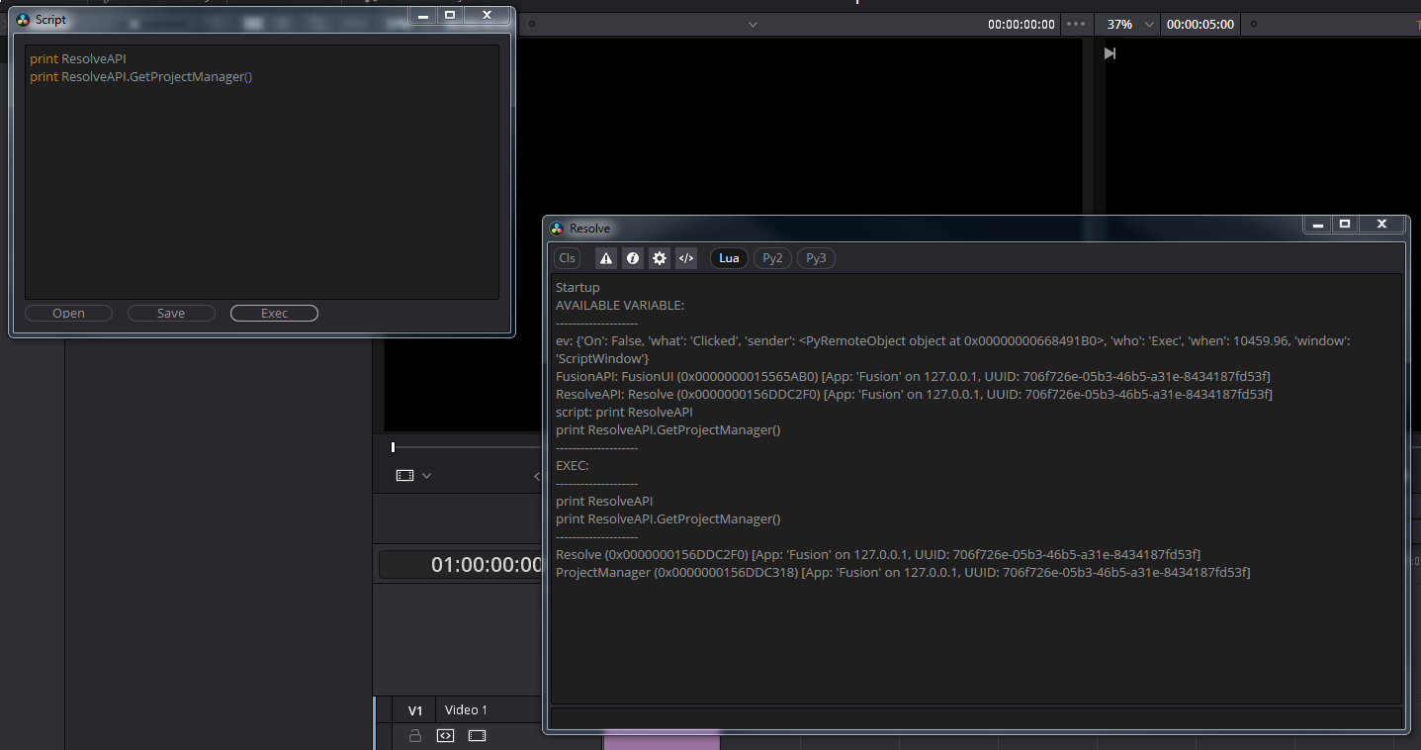The width and height of the screenshot is (1421, 750).
Task: Toggle auto track selector on Video 1
Action: pyautogui.click(x=445, y=735)
